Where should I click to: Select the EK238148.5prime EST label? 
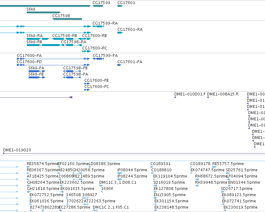(171, 207)
